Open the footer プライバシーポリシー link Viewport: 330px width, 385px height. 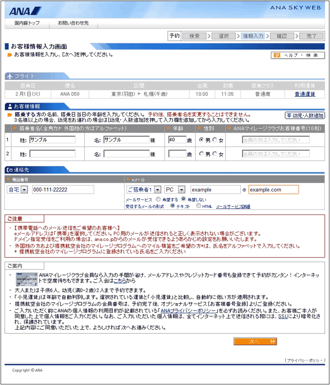(305, 360)
